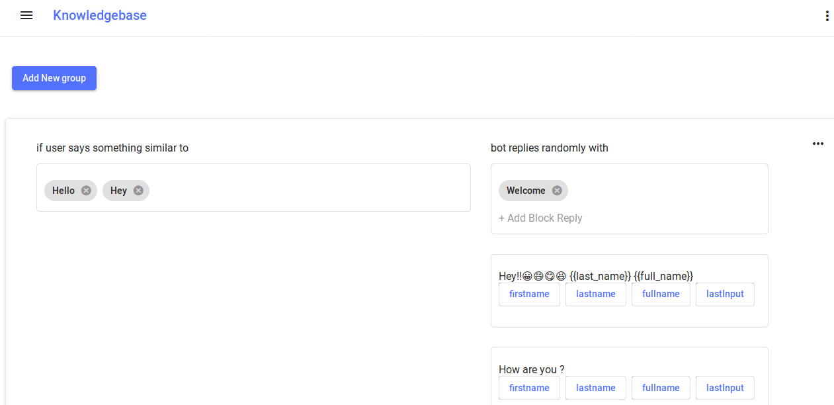
Task: Edit the Hey!! reply text
Action: click(x=595, y=276)
